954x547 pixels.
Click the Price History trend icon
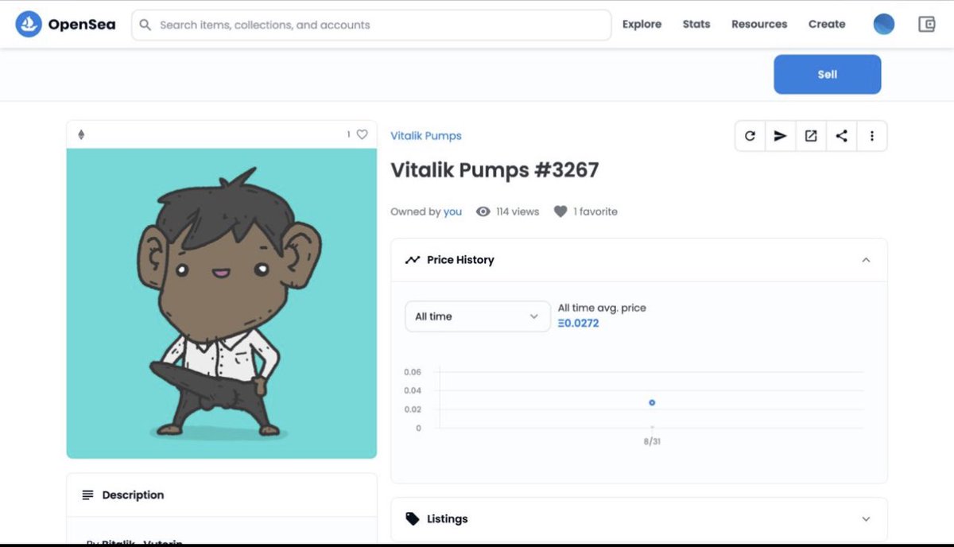412,259
